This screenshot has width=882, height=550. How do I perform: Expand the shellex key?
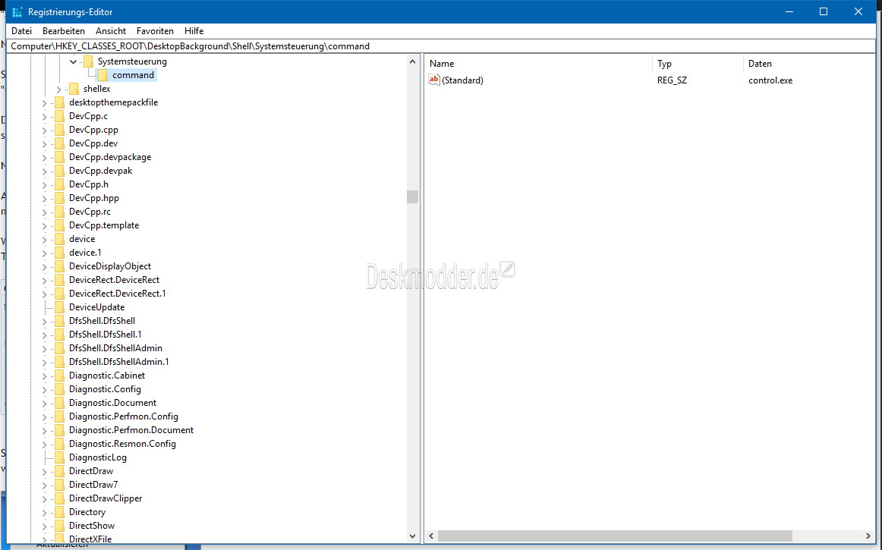[59, 89]
